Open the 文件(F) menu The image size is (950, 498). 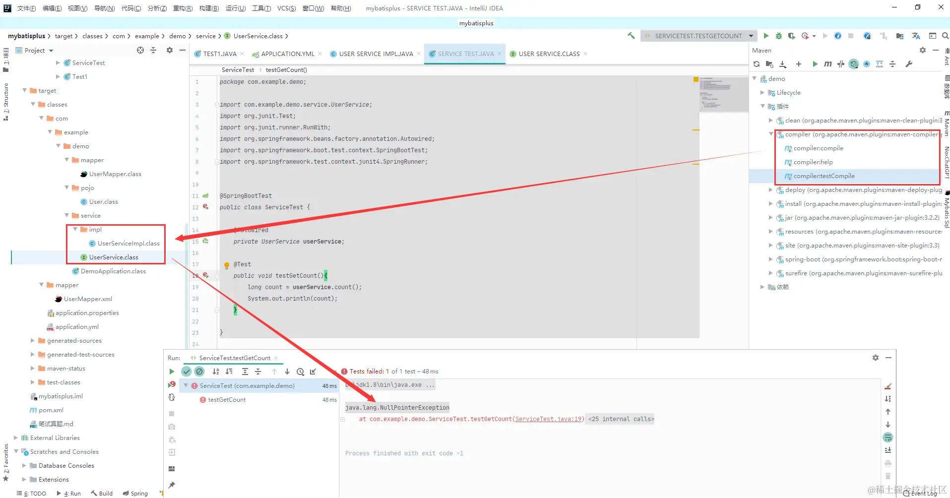point(26,8)
